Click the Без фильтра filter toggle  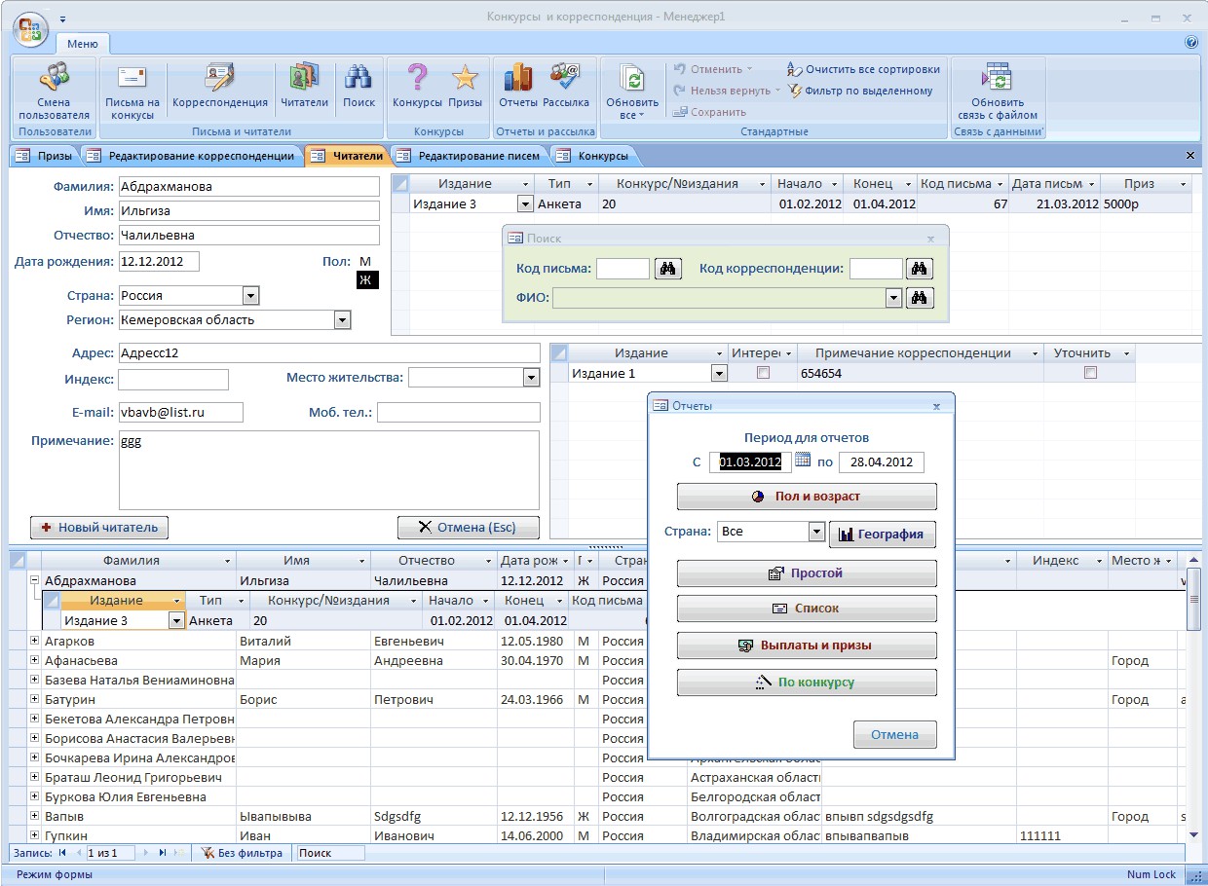coord(243,853)
